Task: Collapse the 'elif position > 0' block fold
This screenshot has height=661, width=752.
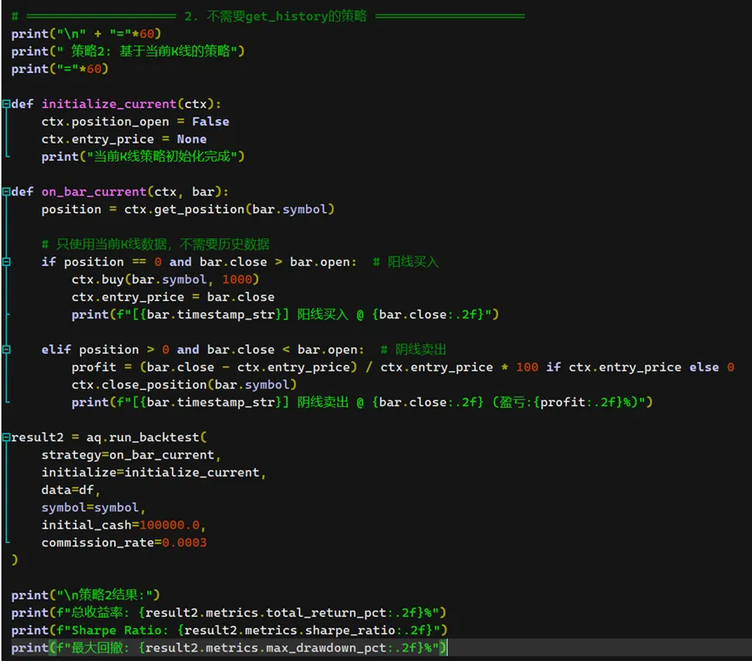Action: [x=6, y=350]
